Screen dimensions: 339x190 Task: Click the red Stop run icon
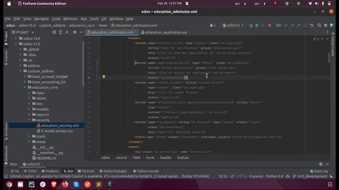[270, 25]
